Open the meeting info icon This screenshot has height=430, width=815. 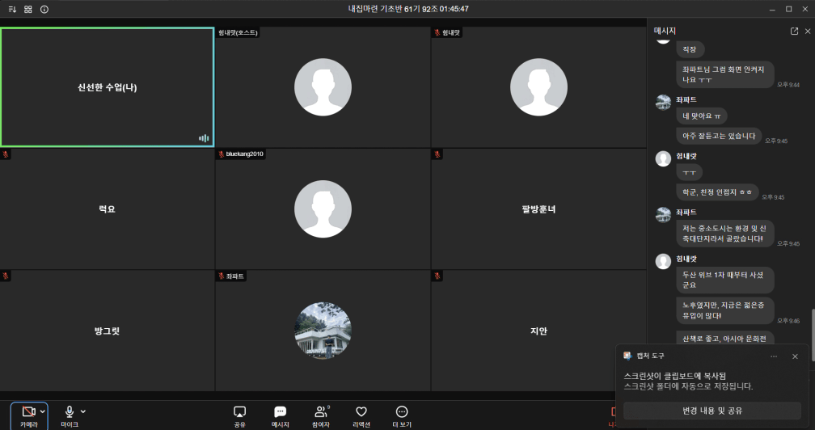[x=44, y=10]
